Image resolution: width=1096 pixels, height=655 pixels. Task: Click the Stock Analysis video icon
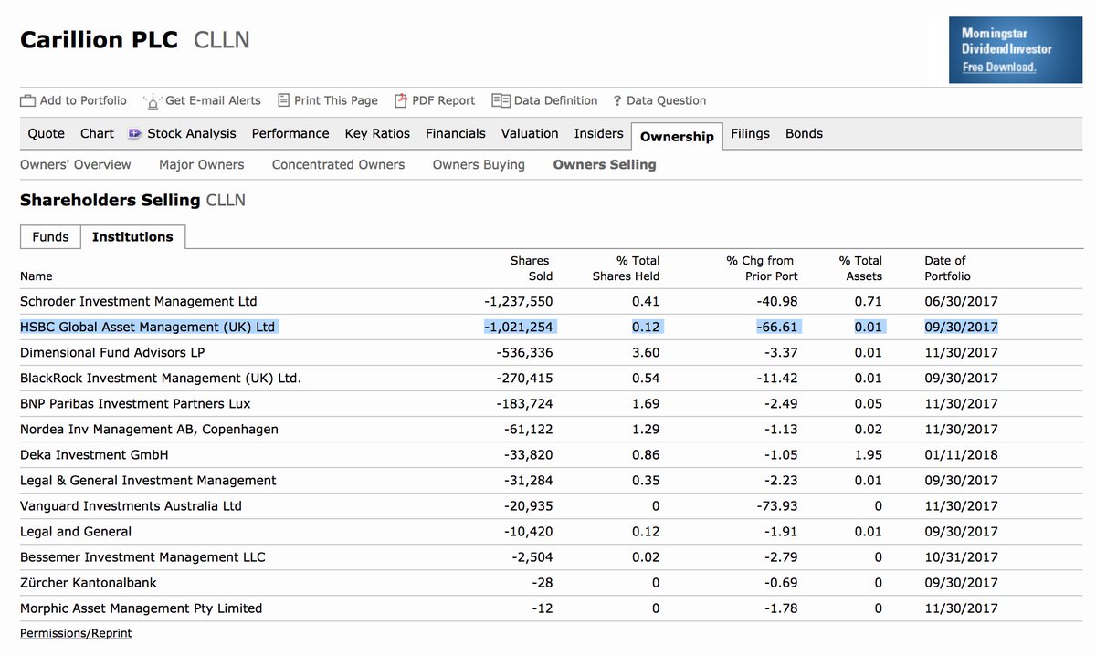pos(135,134)
